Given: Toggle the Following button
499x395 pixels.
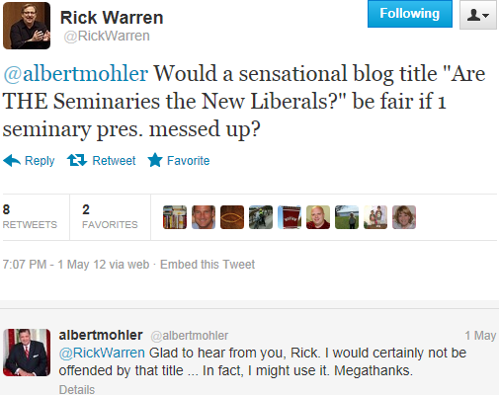Looking at the screenshot, I should coord(410,14).
